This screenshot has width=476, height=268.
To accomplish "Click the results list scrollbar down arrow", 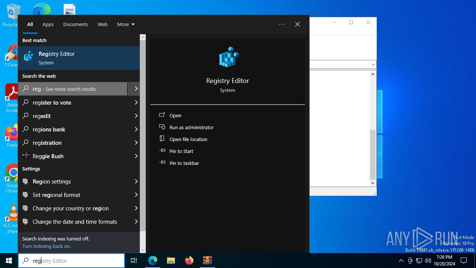I will [x=143, y=250].
